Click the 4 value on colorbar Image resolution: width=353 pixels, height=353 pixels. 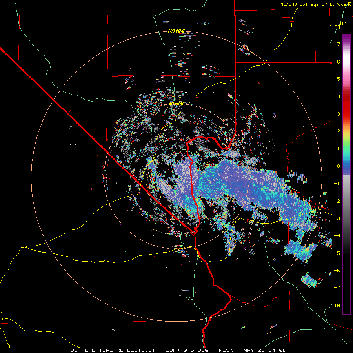click(x=338, y=96)
